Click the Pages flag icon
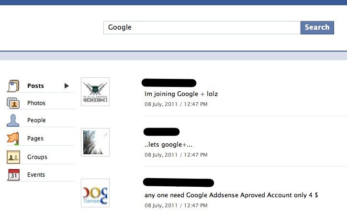Screen dimensions: 347x214 (13, 139)
